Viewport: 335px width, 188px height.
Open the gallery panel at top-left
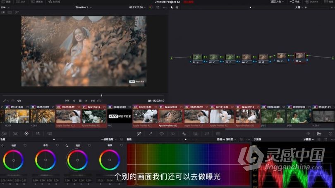pyautogui.click(x=5, y=2)
